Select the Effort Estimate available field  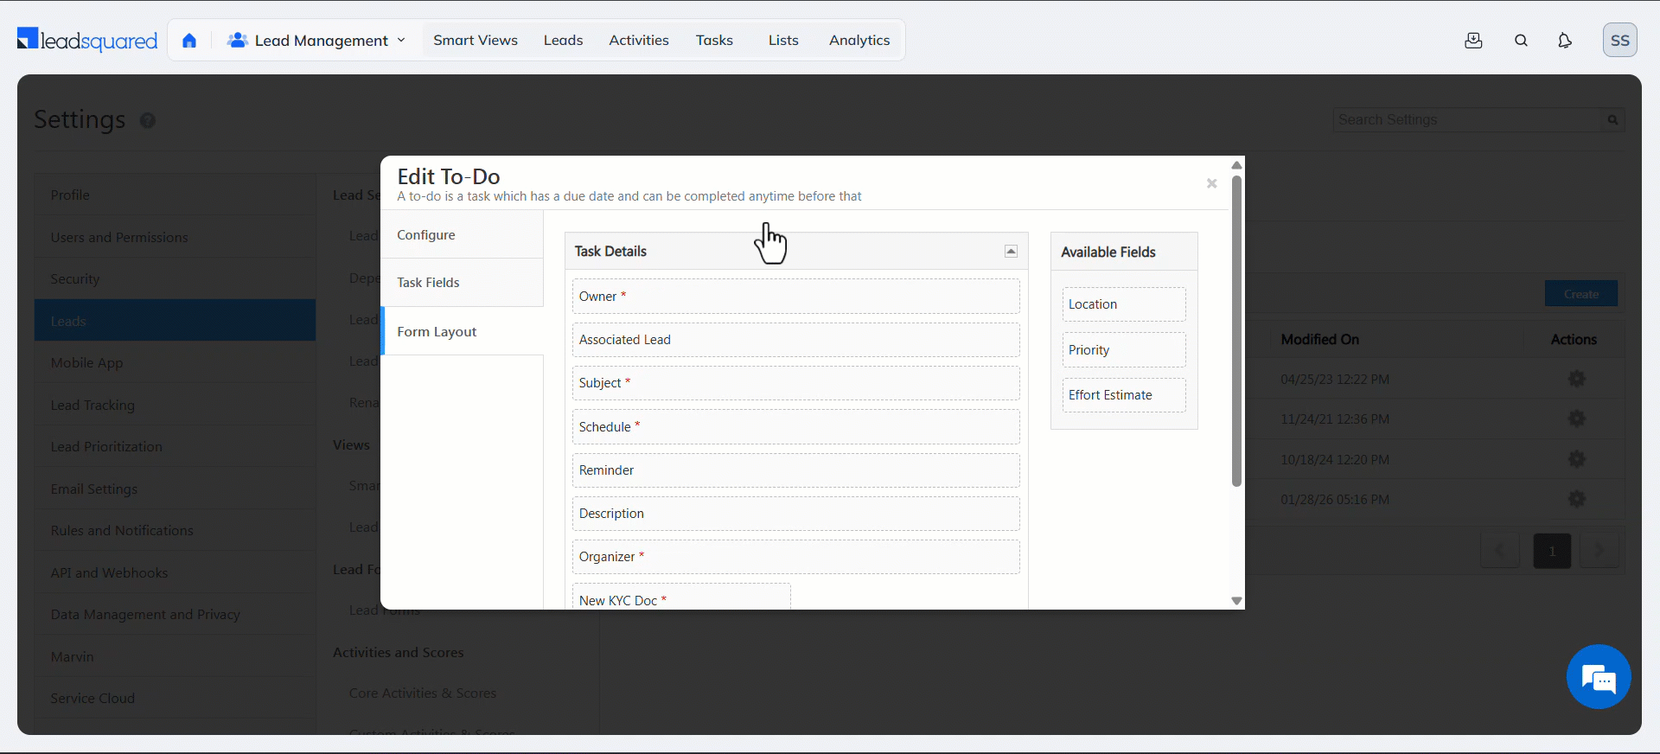pos(1124,395)
